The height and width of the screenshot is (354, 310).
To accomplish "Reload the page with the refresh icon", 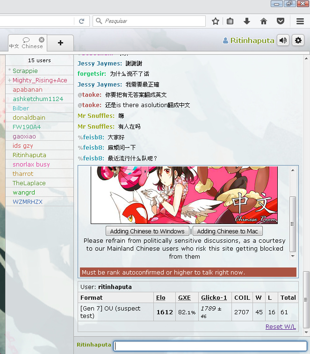I will (81, 21).
